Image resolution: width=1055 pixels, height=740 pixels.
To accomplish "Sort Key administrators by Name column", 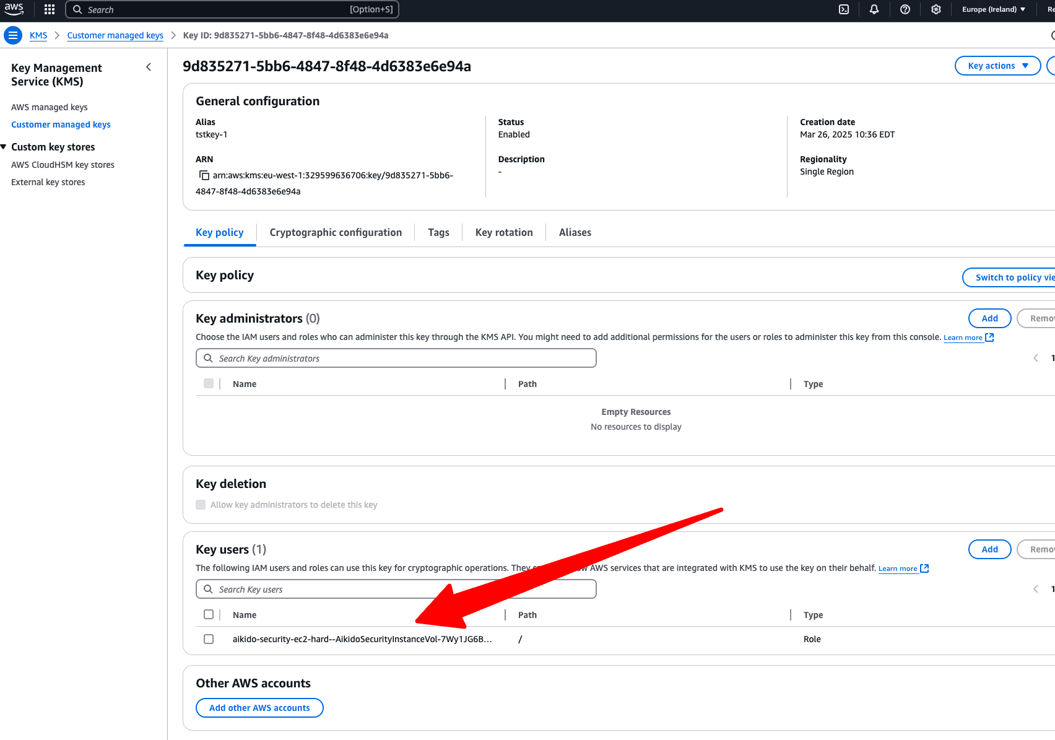I will (245, 384).
